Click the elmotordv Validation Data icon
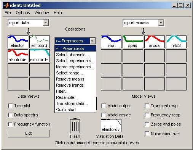 coord(111,126)
